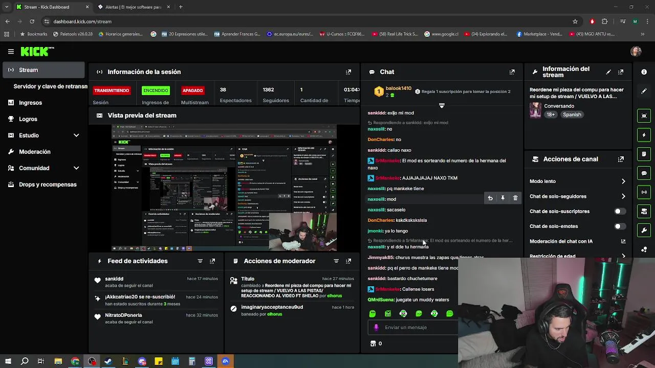Open the shop icon below the chat box
The image size is (655, 368).
[x=373, y=343]
